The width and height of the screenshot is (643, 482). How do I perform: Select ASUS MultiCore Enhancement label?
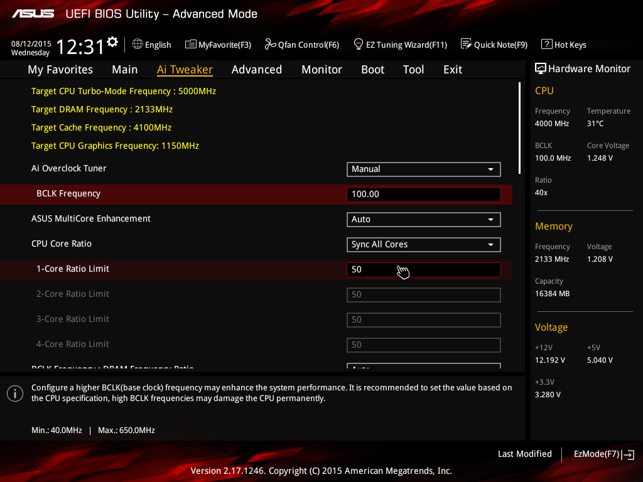click(x=91, y=218)
